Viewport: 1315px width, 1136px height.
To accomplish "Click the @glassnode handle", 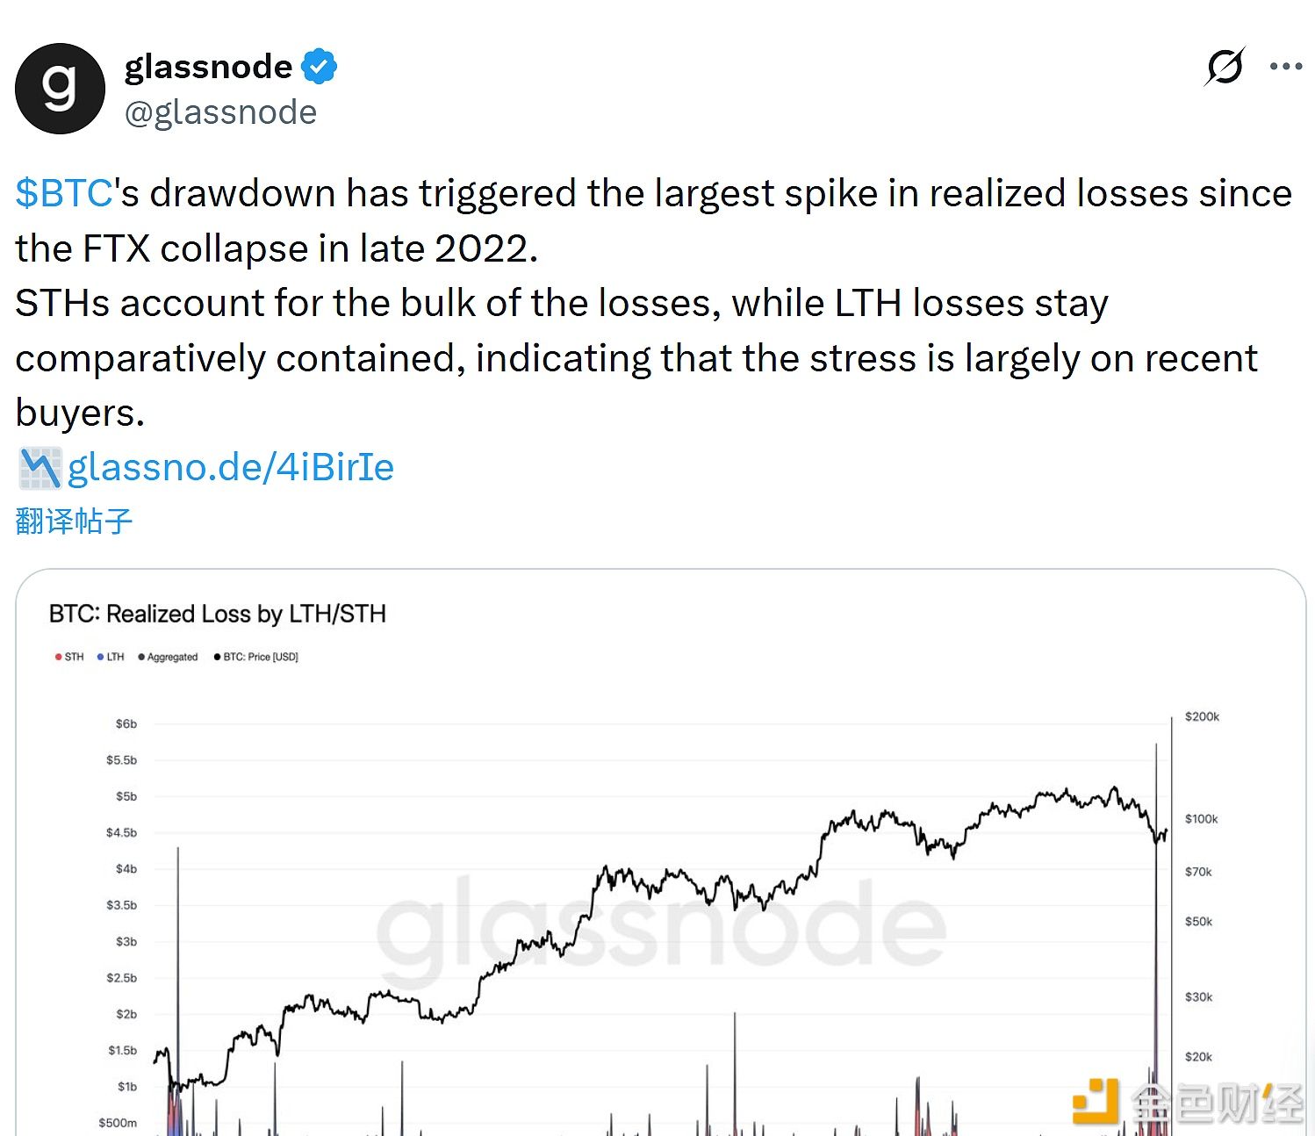I will coord(221,111).
